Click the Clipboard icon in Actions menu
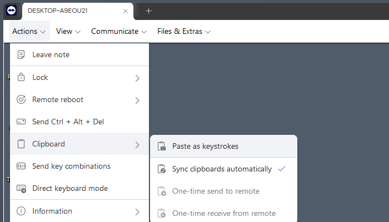 point(21,144)
